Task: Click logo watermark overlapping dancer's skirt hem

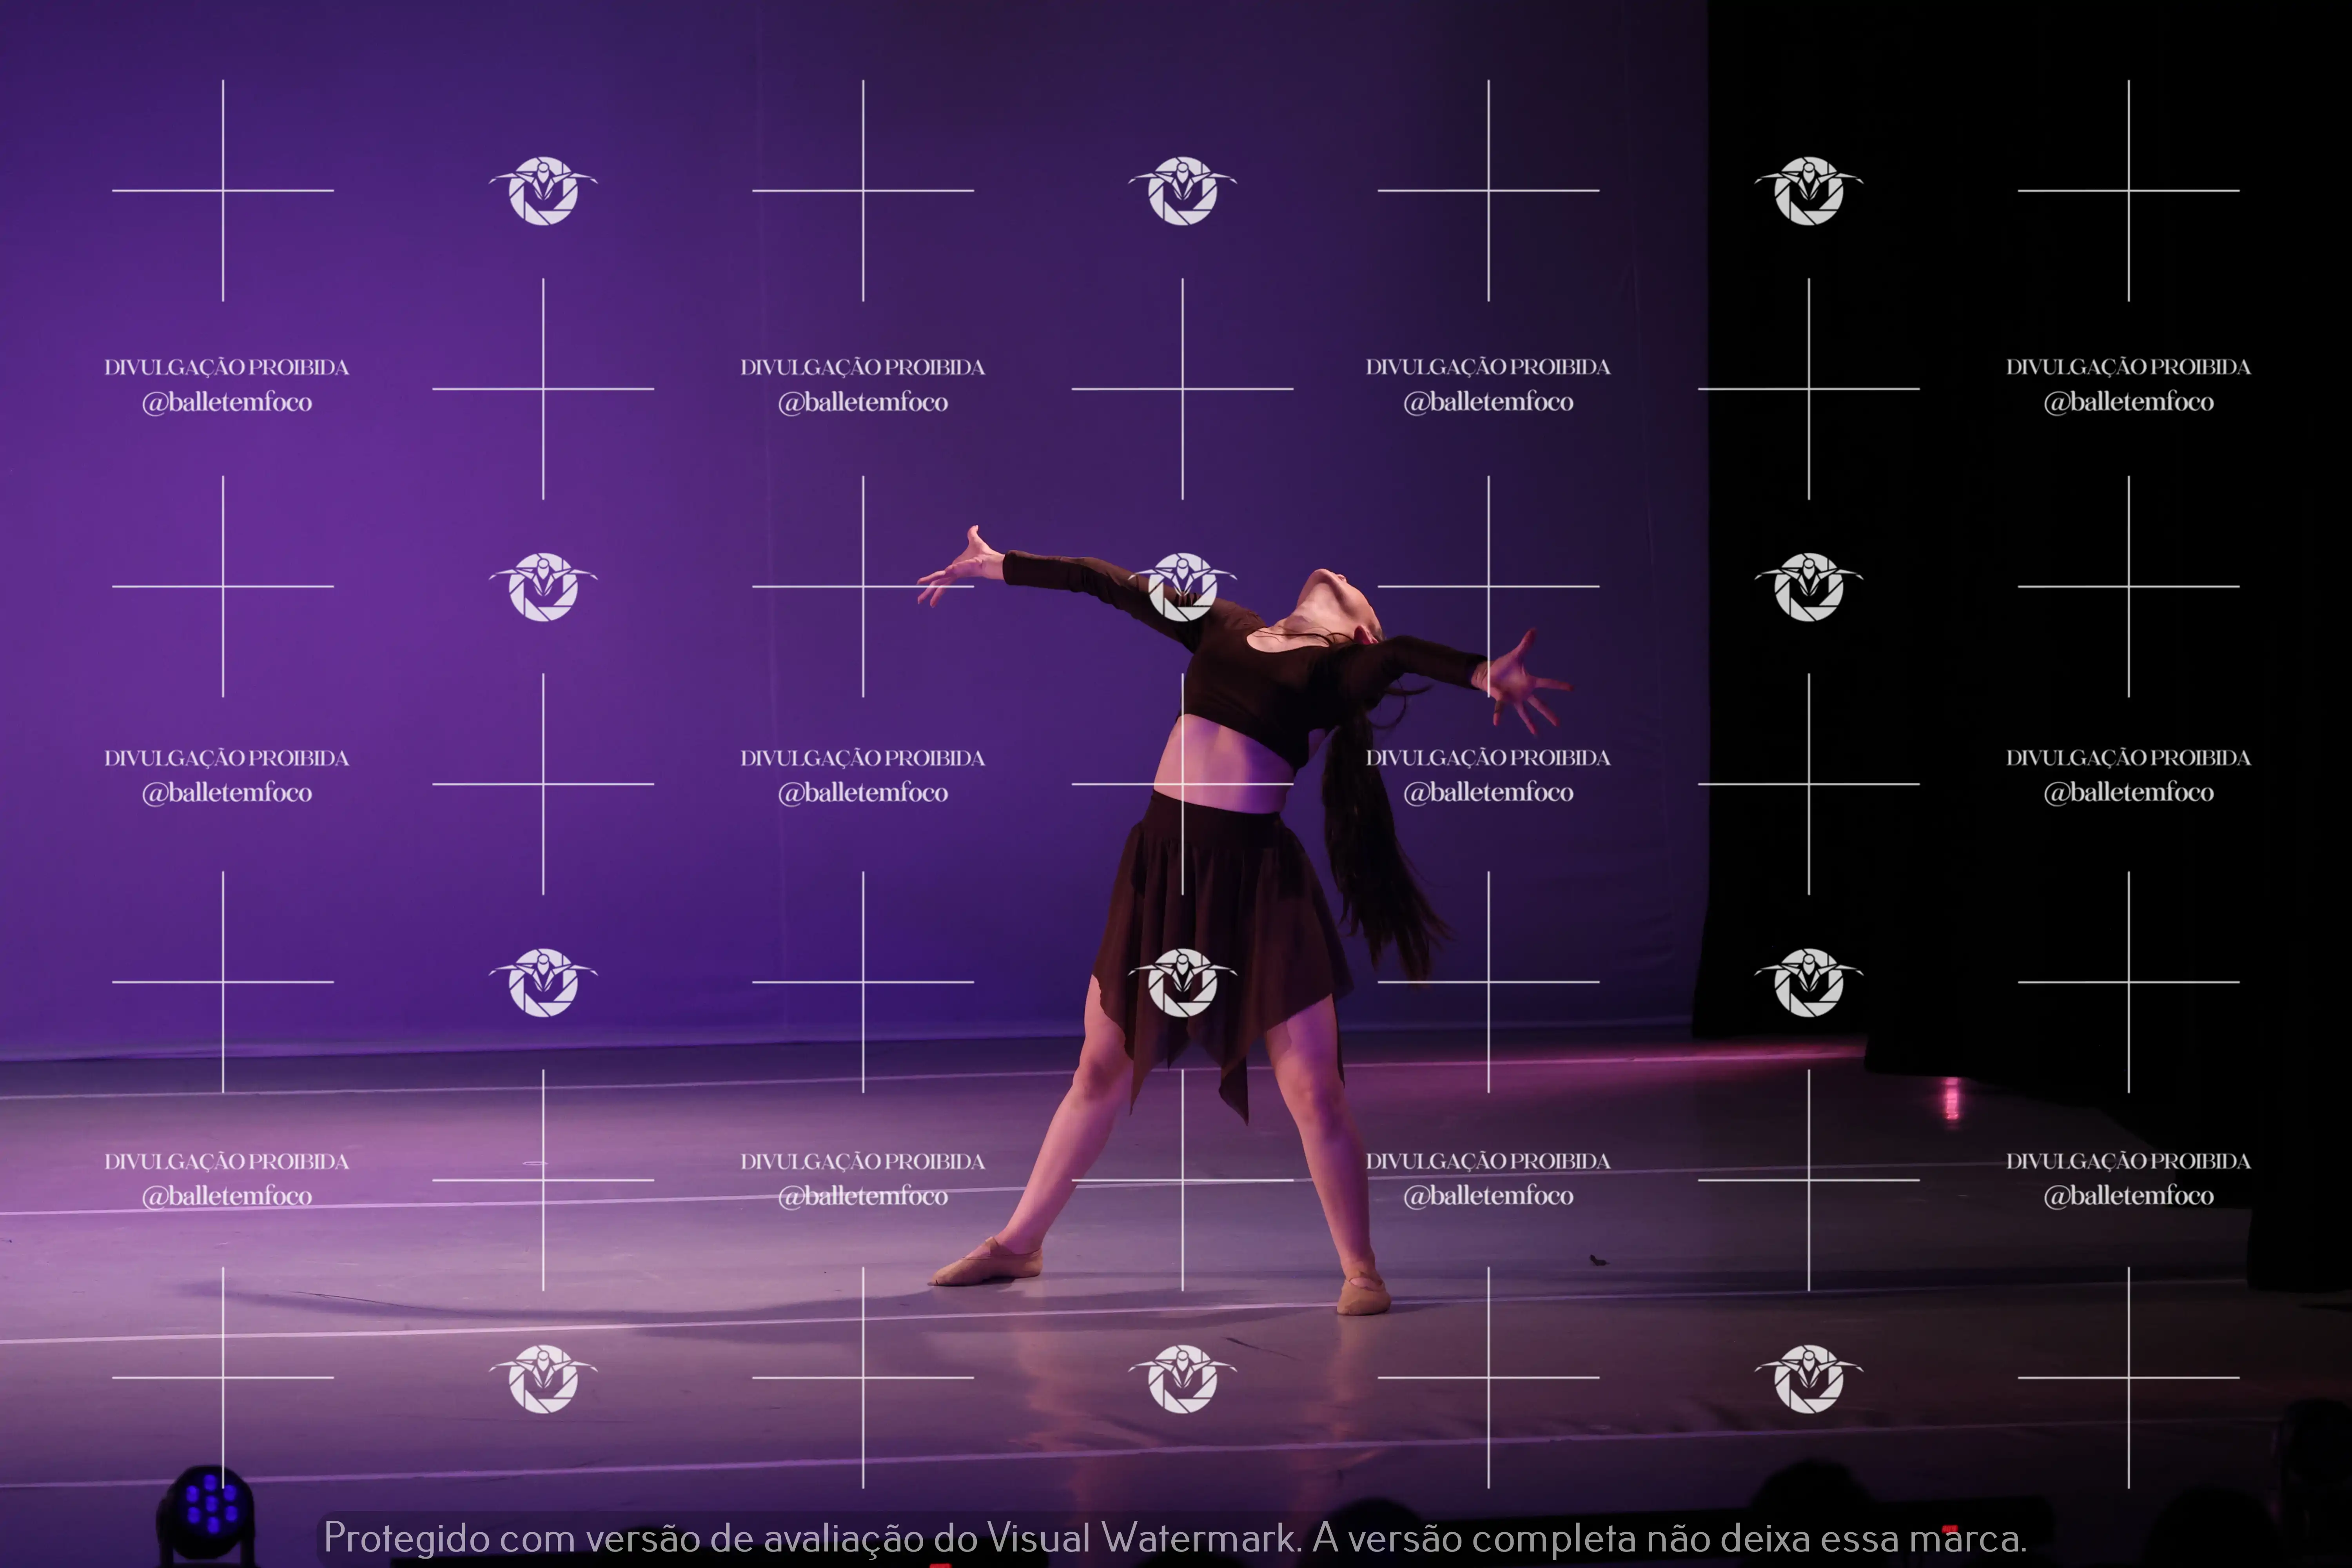Action: pos(1183,983)
